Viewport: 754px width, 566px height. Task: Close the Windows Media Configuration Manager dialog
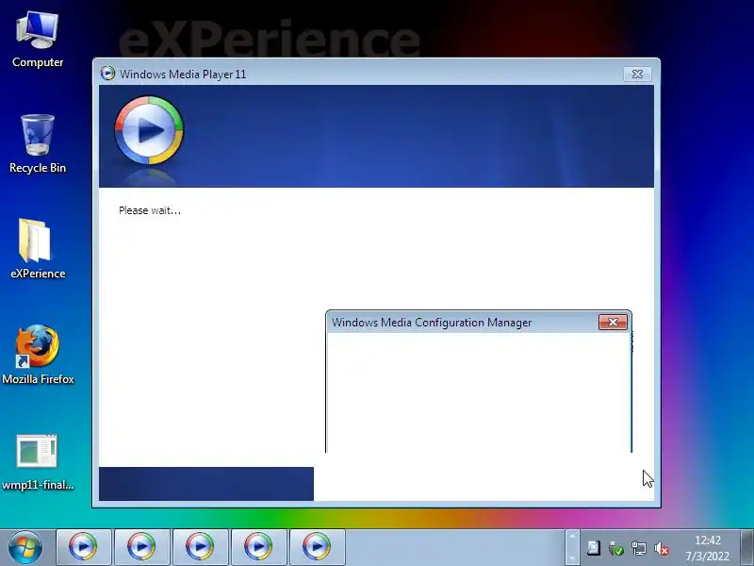[x=613, y=322]
